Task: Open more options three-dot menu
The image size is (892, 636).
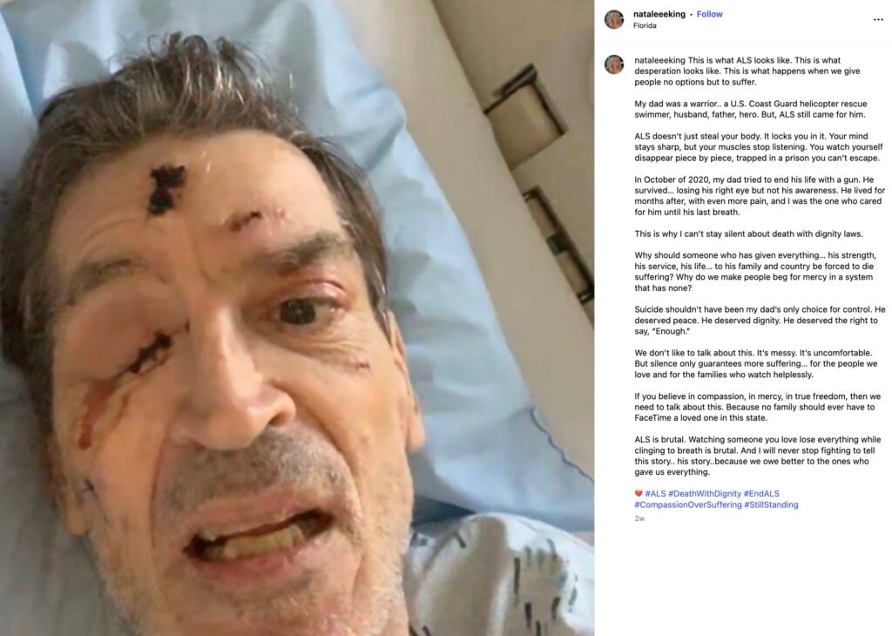Action: (x=878, y=19)
